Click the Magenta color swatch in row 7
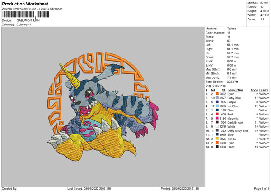 pos(217,118)
